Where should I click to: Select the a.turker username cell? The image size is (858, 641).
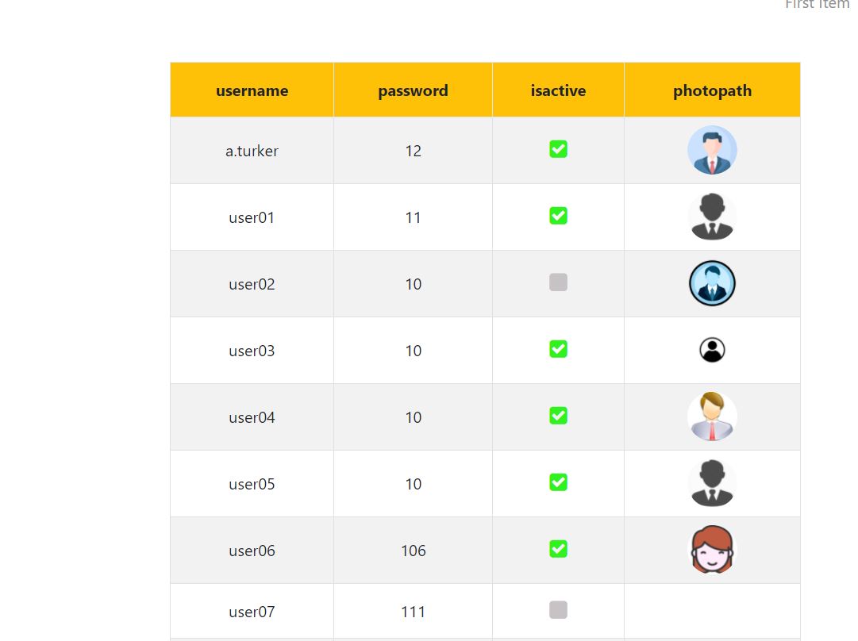(x=252, y=151)
